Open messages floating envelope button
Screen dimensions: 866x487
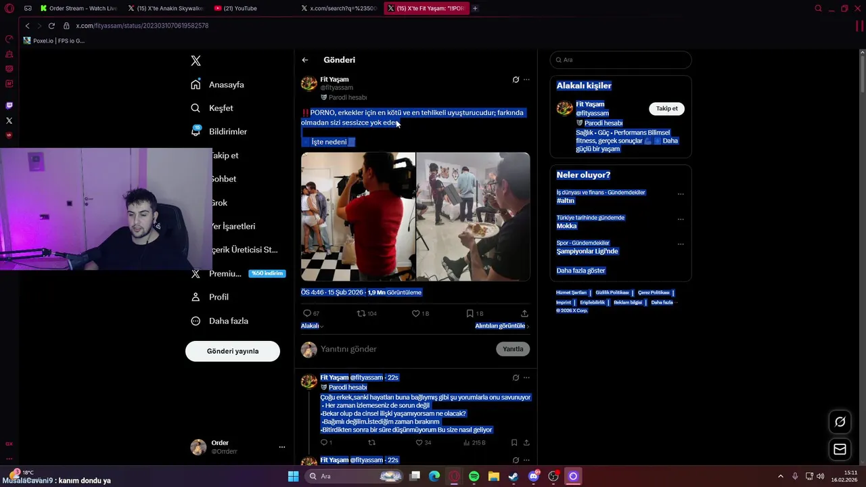coord(840,449)
